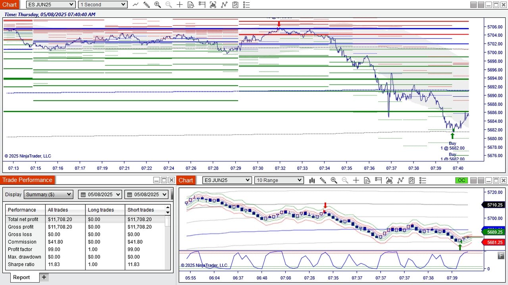Open Chart Trader in 10 Range chart
The width and height of the screenshot is (508, 285).
pos(378,180)
